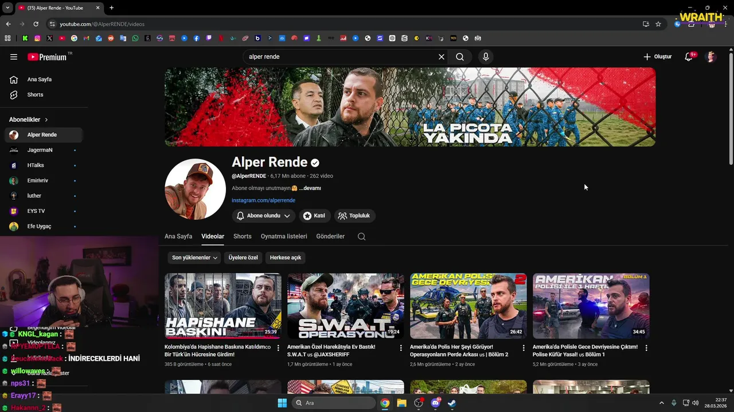Bookmark this page with the star icon
734x412 pixels.
pyautogui.click(x=658, y=24)
